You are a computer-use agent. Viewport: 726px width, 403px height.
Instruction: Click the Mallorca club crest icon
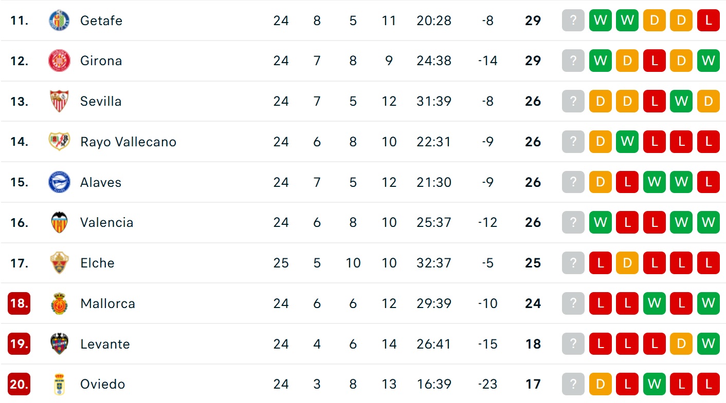pos(59,303)
